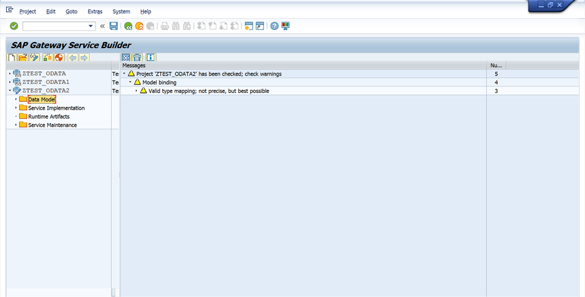Open Find with the first binoculars icon
The height and width of the screenshot is (297, 585).
[176, 26]
